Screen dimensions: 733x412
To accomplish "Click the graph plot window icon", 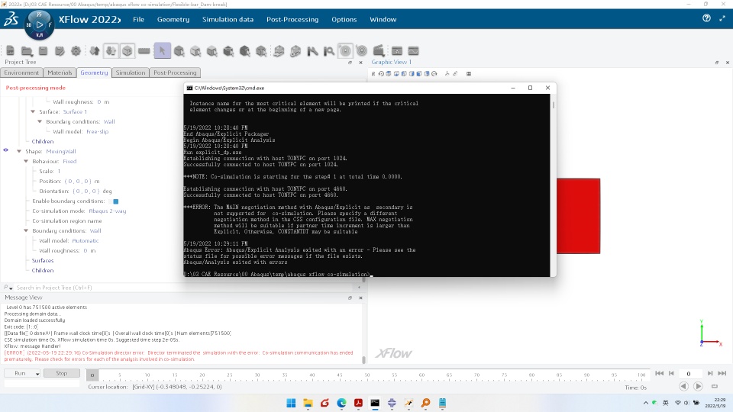I will click(413, 50).
